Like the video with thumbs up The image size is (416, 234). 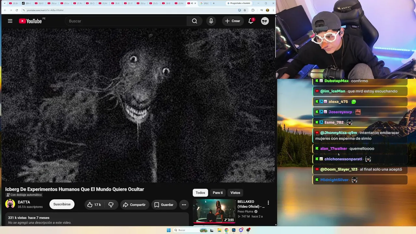(x=94, y=205)
